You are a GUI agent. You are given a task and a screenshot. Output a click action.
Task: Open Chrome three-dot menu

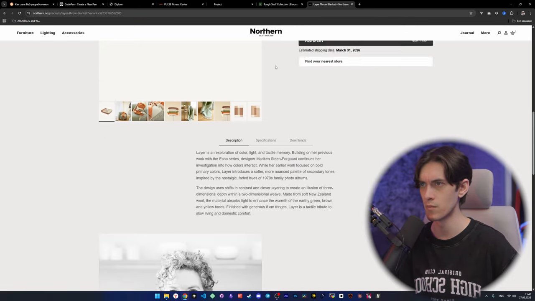click(530, 13)
